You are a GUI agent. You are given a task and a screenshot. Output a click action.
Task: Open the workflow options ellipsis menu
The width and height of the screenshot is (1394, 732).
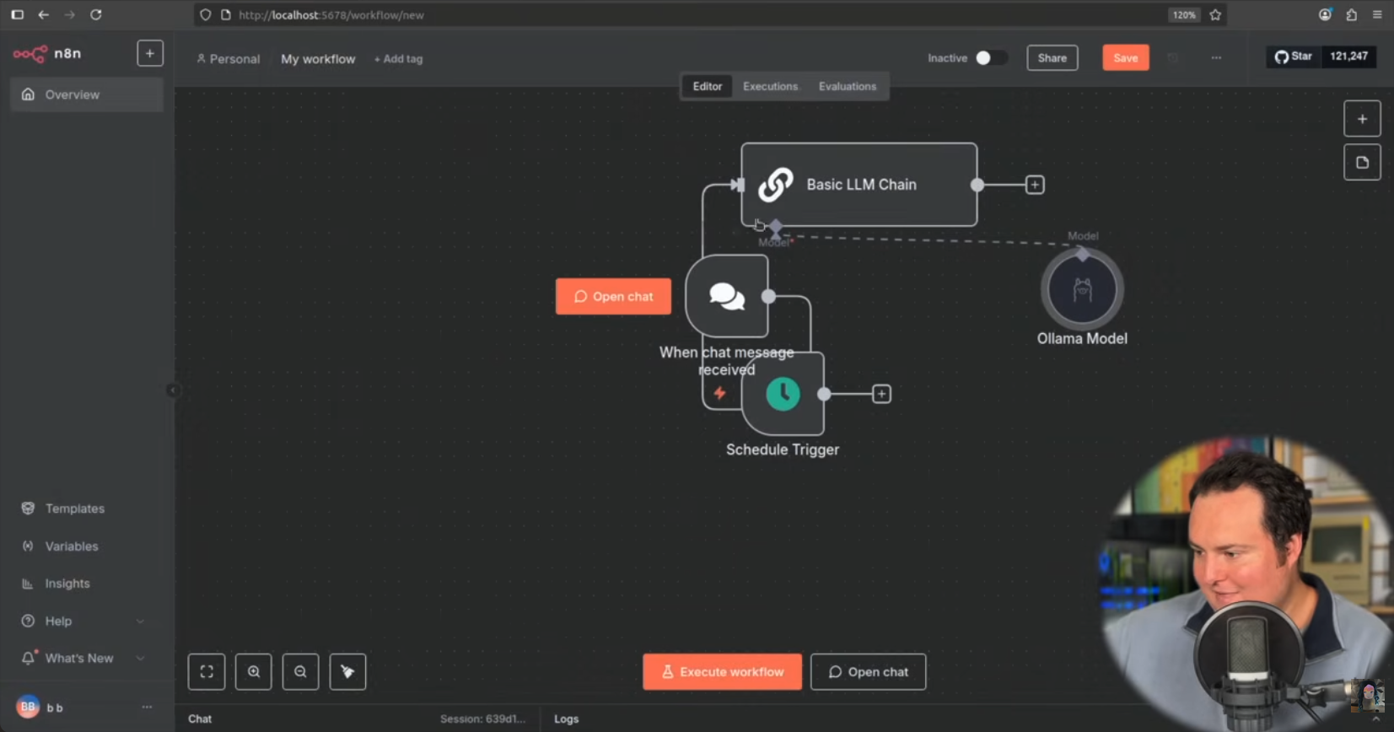point(1216,58)
